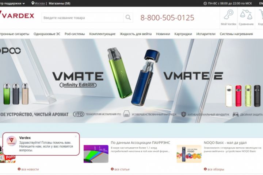Open review NOQO Basic - мал да удал

click(x=225, y=143)
